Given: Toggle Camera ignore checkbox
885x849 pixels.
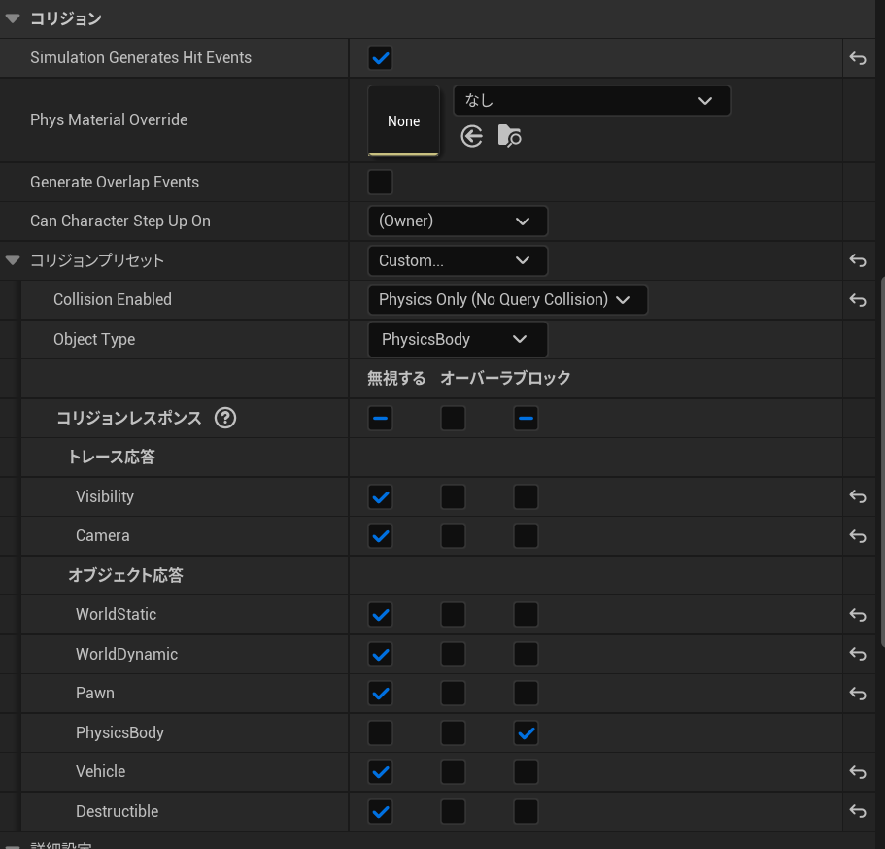Looking at the screenshot, I should [x=381, y=535].
